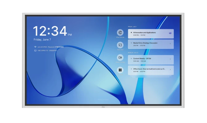Click the display device name icon
Screen dimensions: 207x123
coord(35,50)
